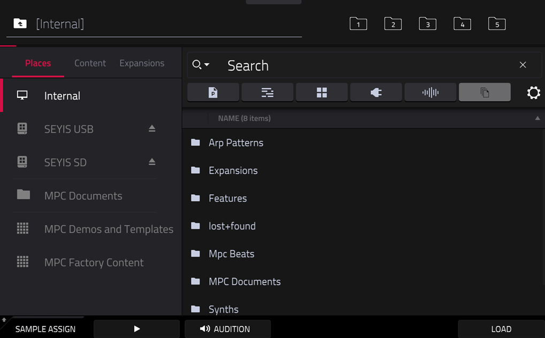Viewport: 545px width, 338px height.
Task: Open the MPC Documents place
Action: point(83,195)
